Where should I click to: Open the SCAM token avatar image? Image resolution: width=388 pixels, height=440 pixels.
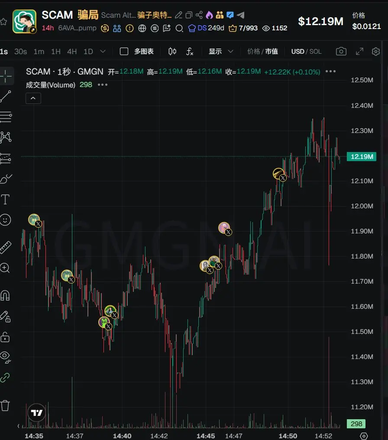tap(24, 22)
